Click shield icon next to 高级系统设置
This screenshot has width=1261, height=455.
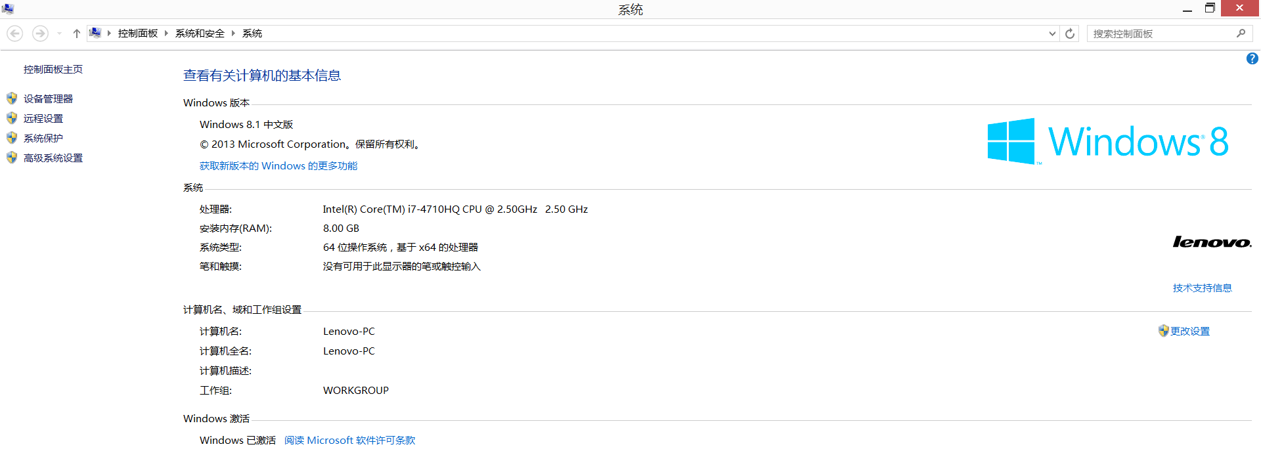[x=12, y=158]
